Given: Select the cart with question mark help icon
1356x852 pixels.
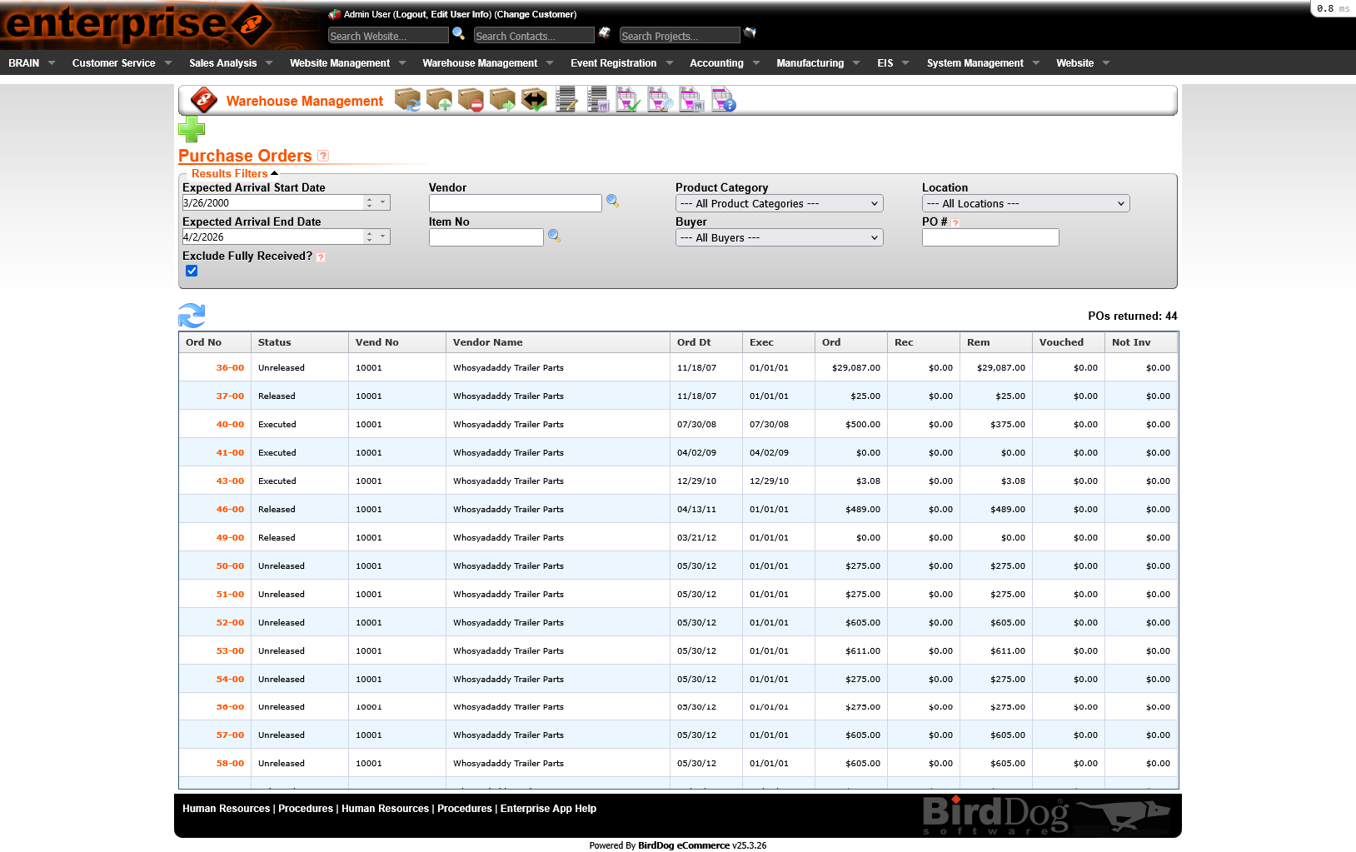Looking at the screenshot, I should coord(722,100).
